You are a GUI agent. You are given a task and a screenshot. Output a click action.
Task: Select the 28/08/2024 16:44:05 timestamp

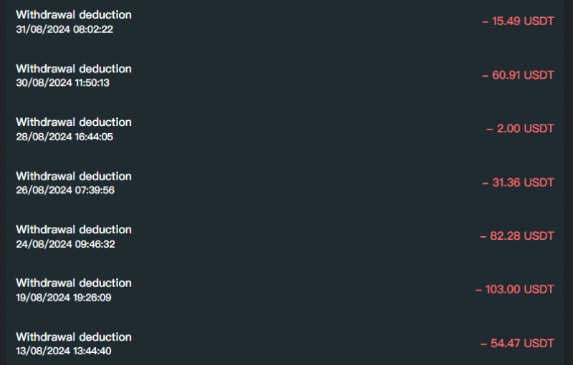pos(64,137)
